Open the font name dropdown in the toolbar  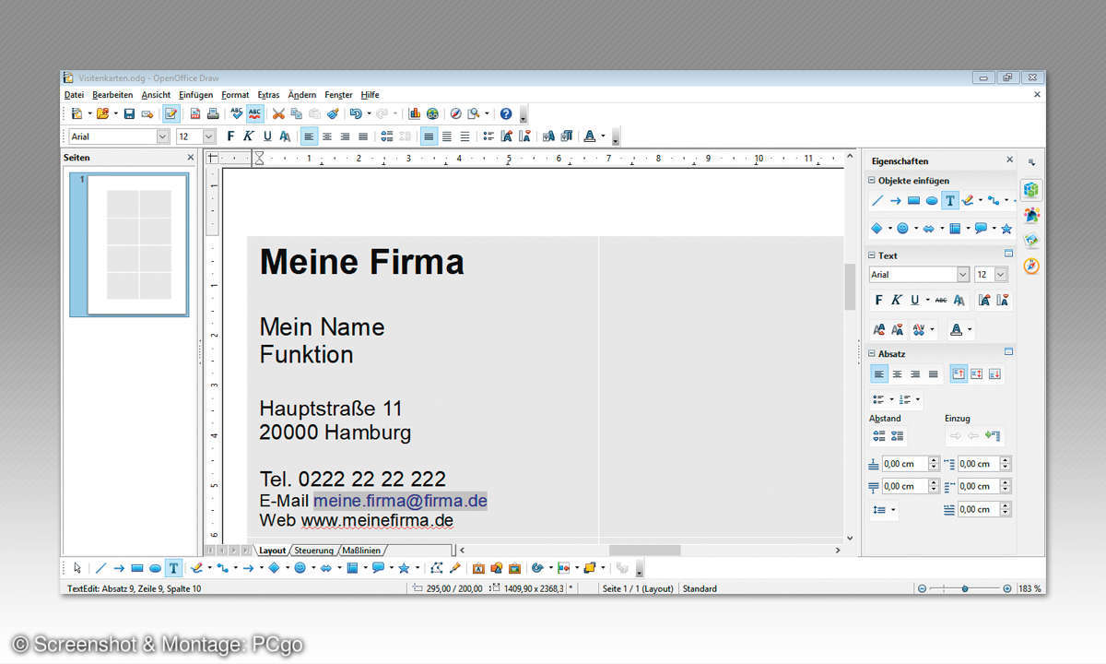tap(163, 136)
